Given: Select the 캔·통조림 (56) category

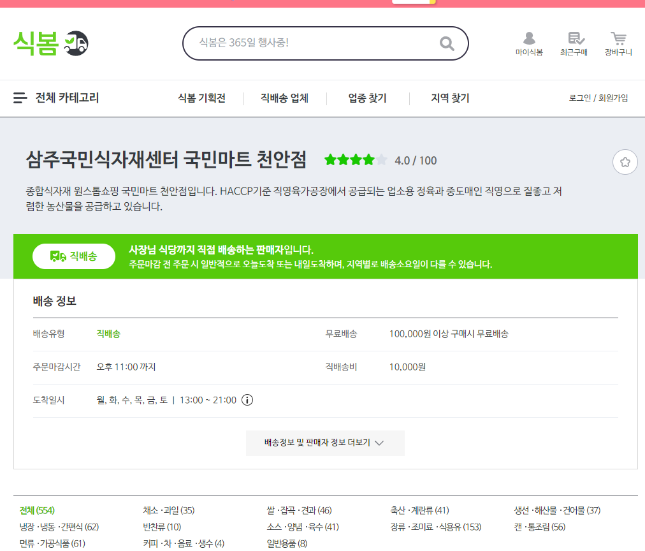Looking at the screenshot, I should click(x=540, y=527).
